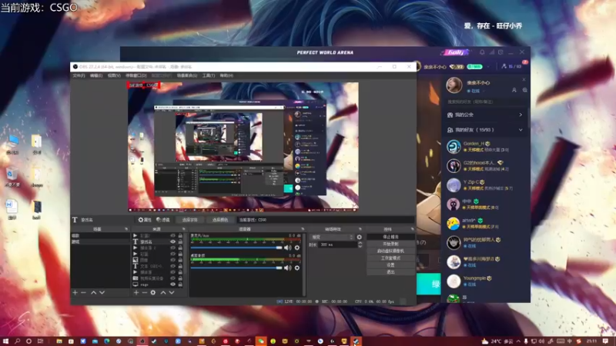
Task: Pop out the 混音器 panel dock icon
Action: tap(303, 229)
